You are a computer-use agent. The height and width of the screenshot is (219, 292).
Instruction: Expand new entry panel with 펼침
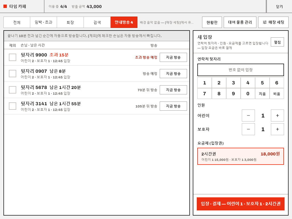point(277,42)
